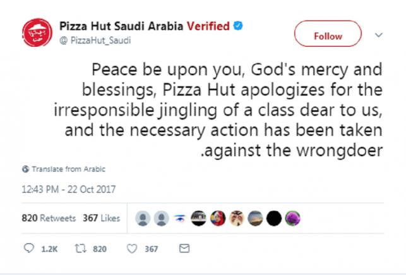Open tweet timestamp 12:43 PM - 22 Oct 2017
This screenshot has height=275, width=406.
[68, 189]
